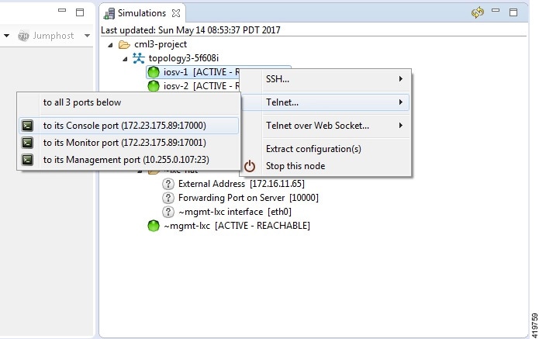This screenshot has width=539, height=339.
Task: Close the Simulations tab
Action: click(x=176, y=13)
